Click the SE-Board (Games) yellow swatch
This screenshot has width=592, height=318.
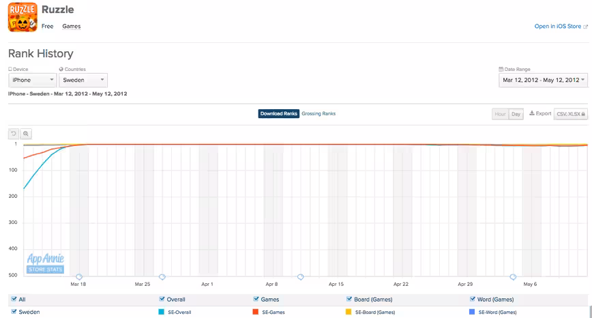[349, 312]
